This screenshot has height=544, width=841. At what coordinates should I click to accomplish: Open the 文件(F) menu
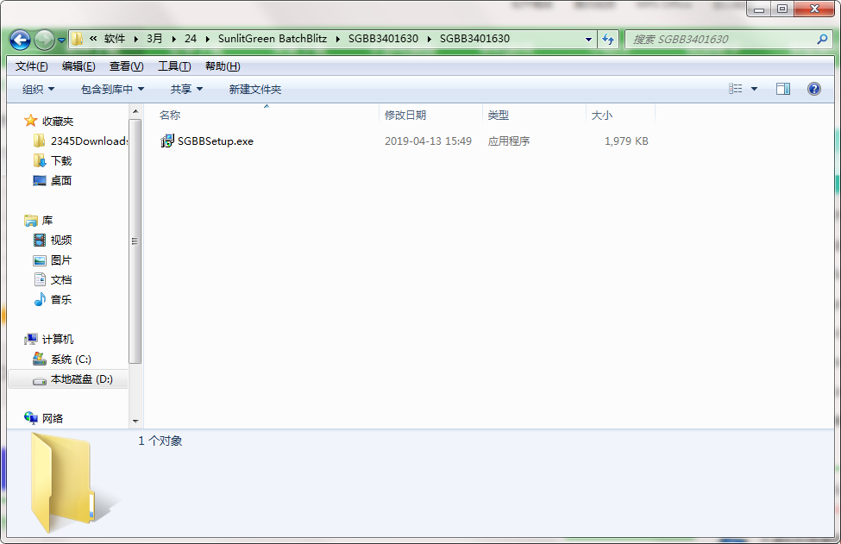point(31,66)
